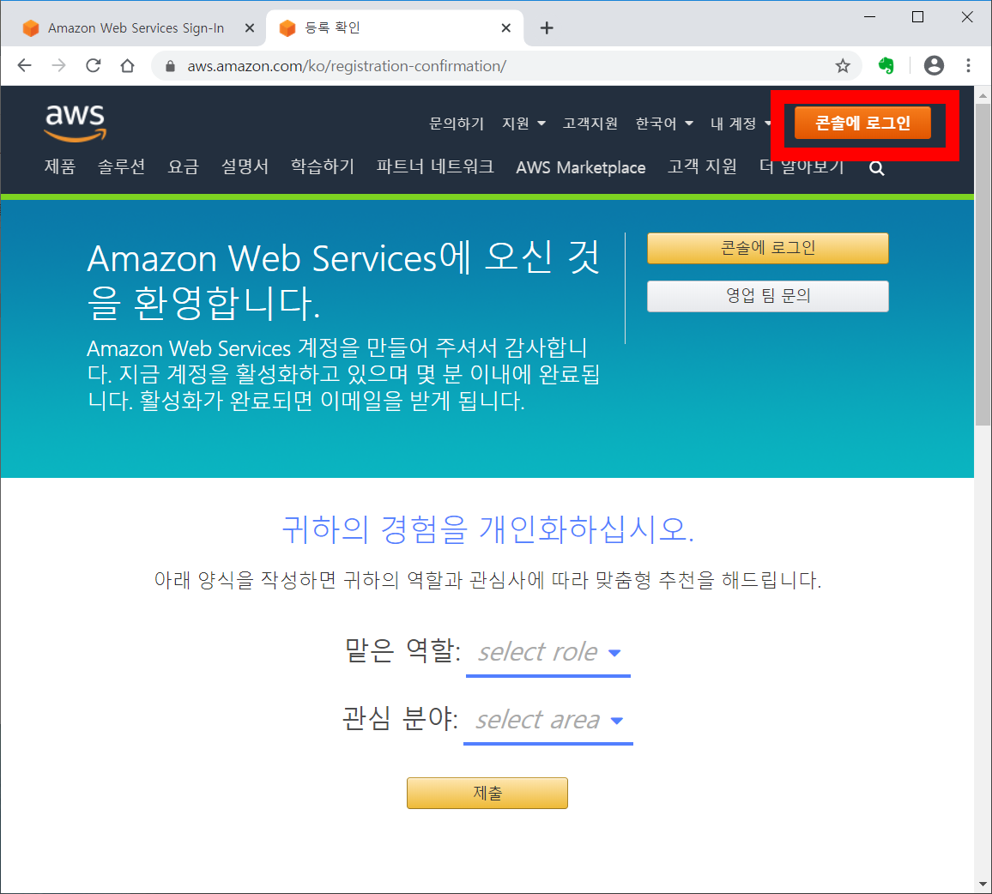
Task: Open the 설명서 menu
Action: click(x=245, y=166)
